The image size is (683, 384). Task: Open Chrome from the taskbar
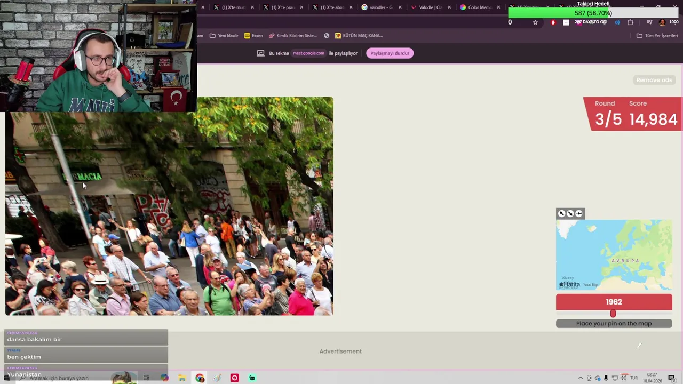(x=200, y=378)
